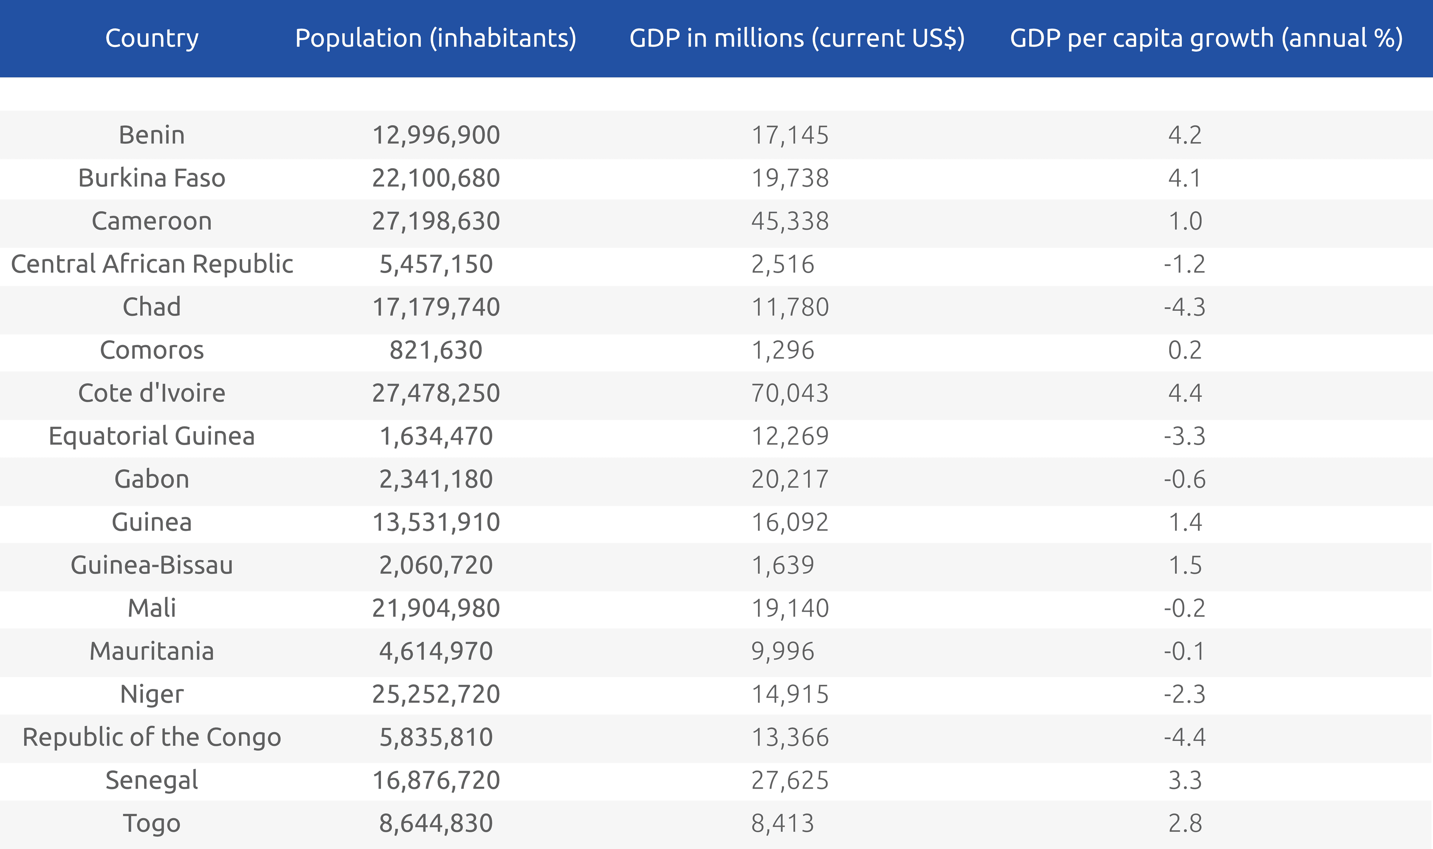The width and height of the screenshot is (1433, 849).
Task: Select the Comoros country cell
Action: point(152,350)
